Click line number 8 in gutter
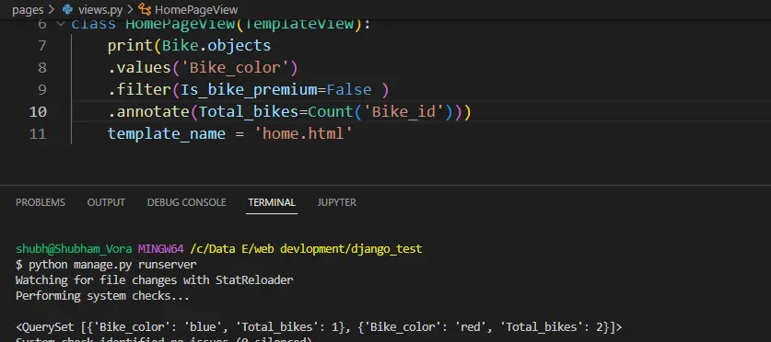Image resolution: width=771 pixels, height=342 pixels. pos(41,68)
